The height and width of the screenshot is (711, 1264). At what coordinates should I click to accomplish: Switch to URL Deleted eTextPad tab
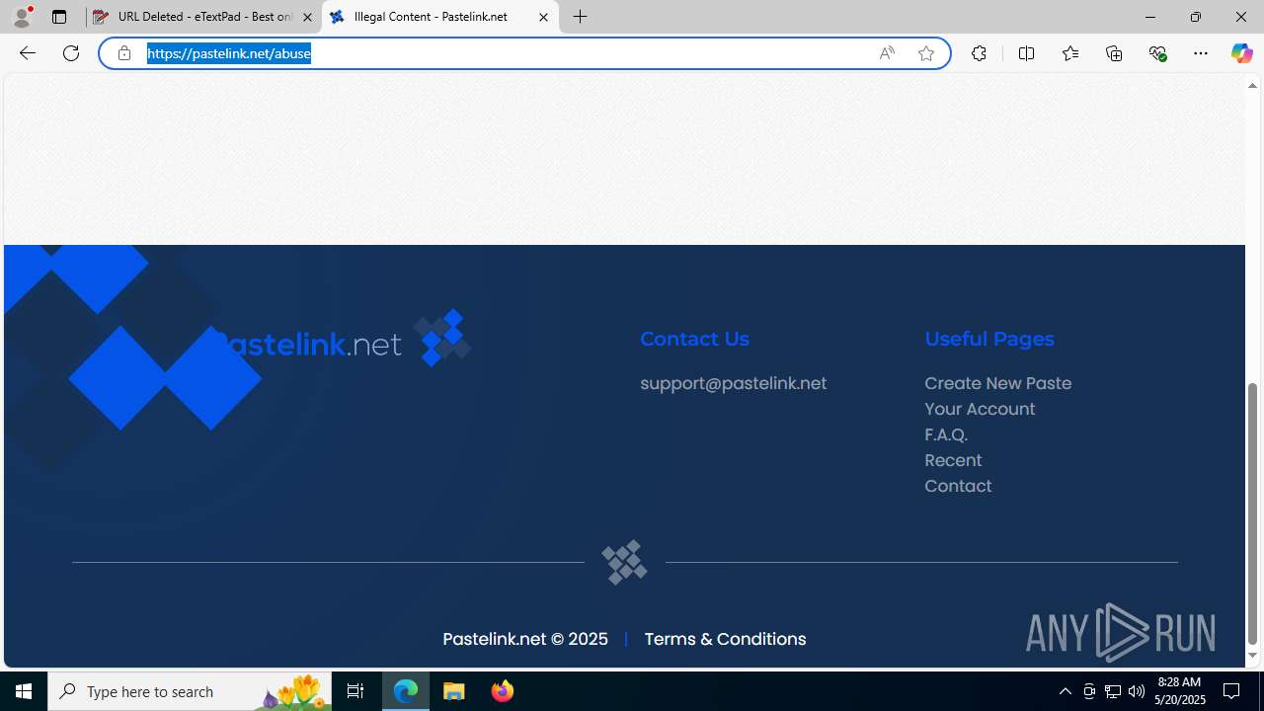pos(203,17)
